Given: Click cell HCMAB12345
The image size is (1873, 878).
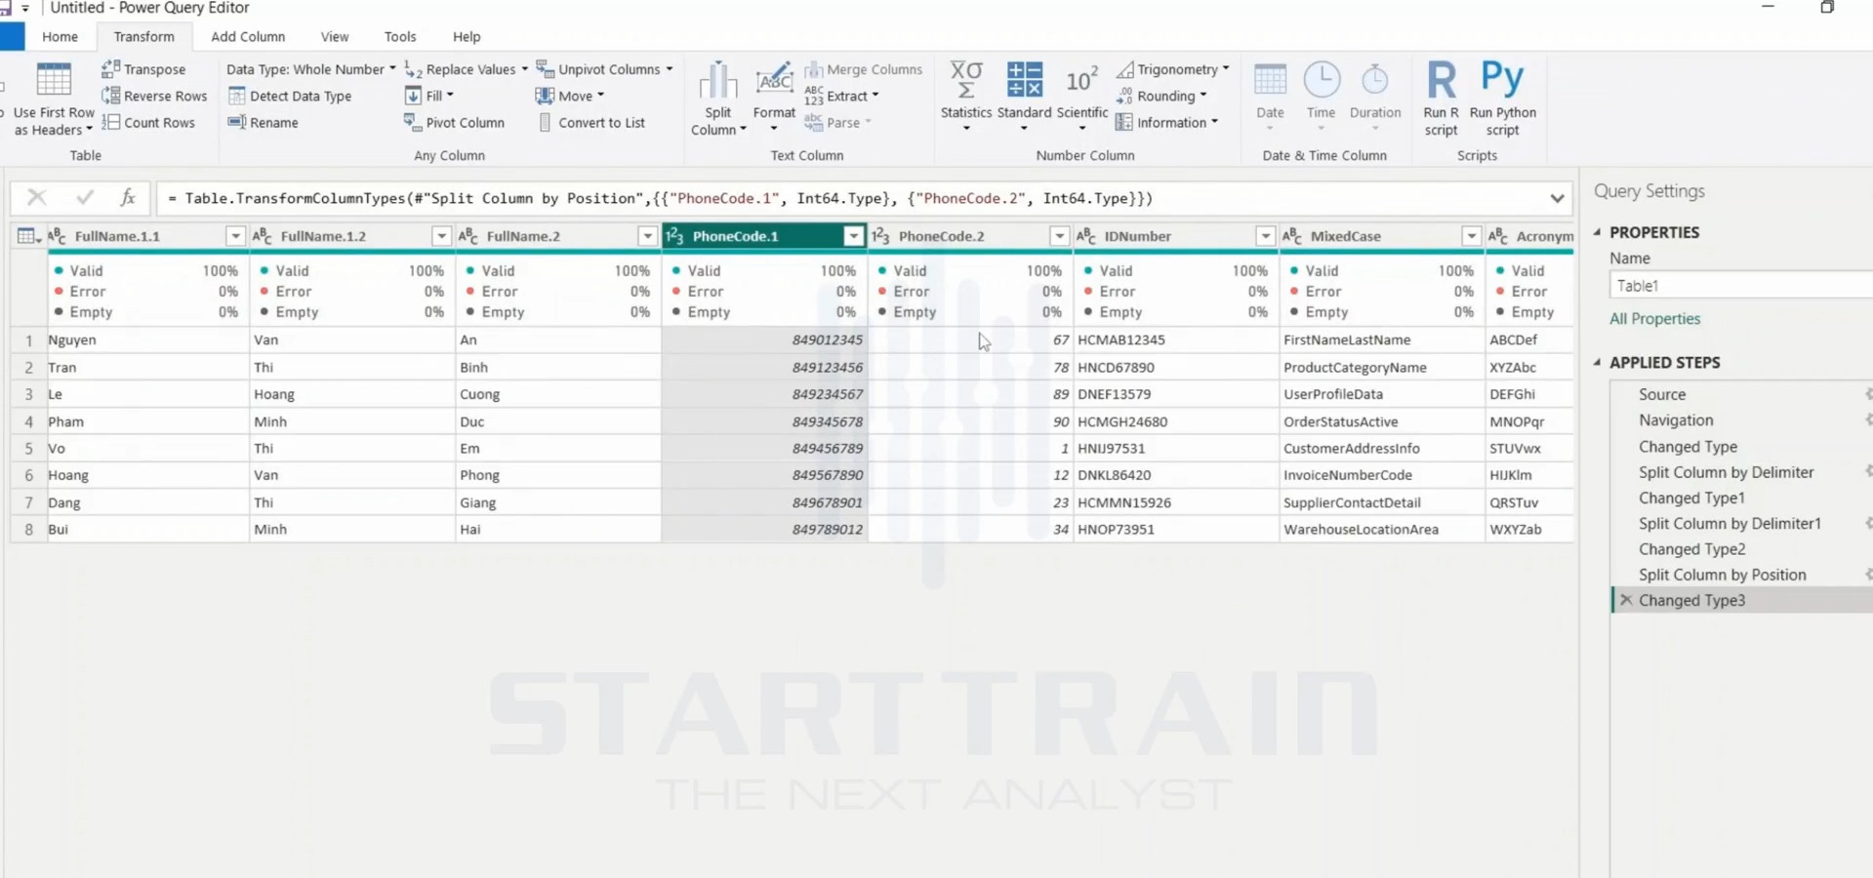Looking at the screenshot, I should (x=1175, y=339).
